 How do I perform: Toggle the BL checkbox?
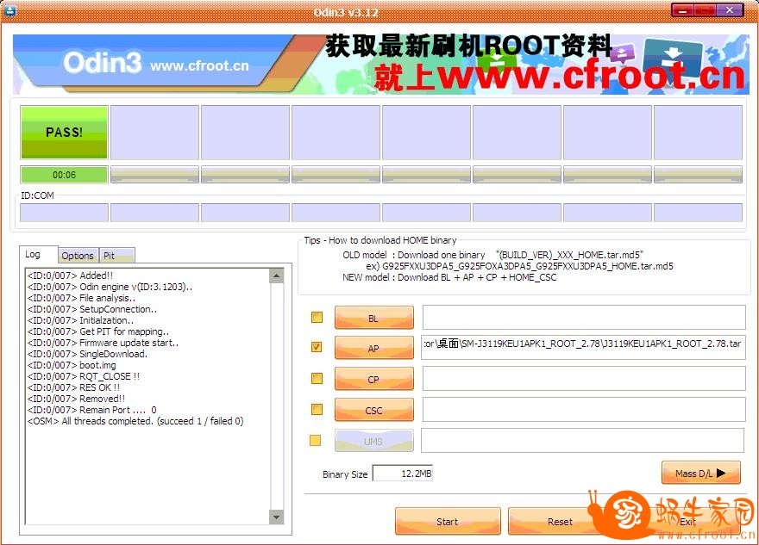pos(317,318)
